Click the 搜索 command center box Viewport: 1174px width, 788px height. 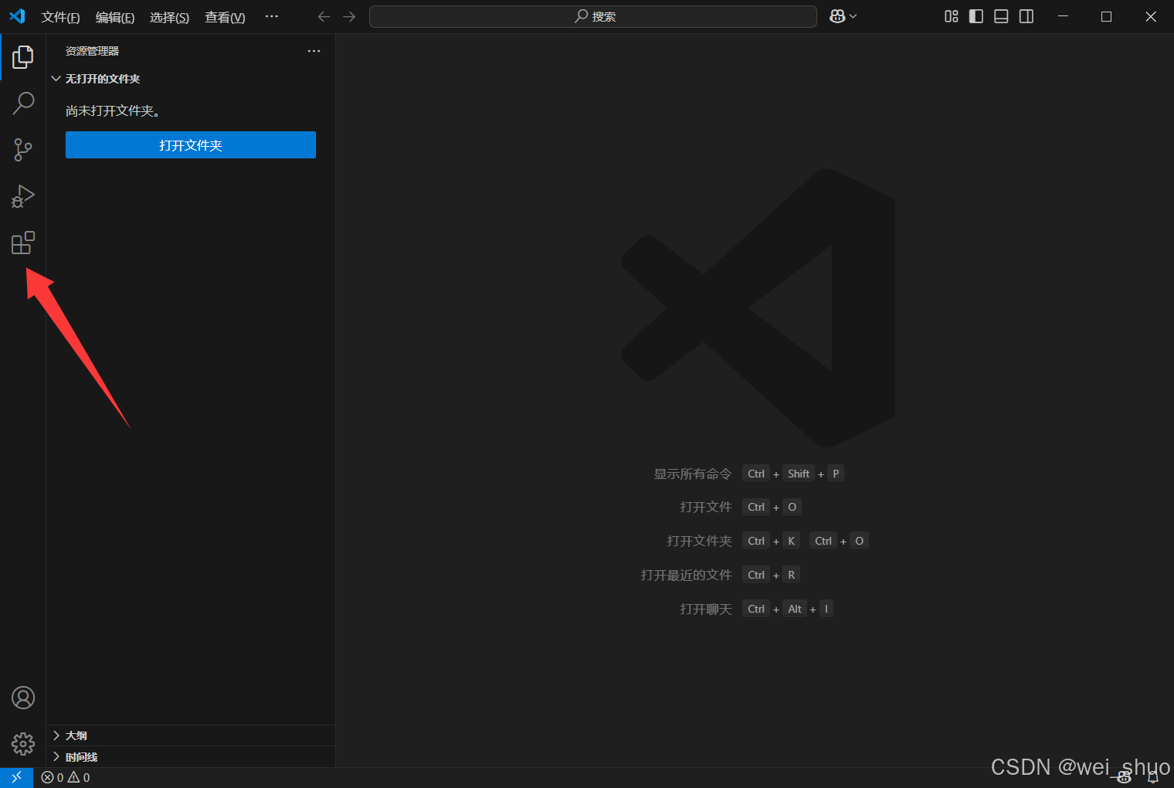pyautogui.click(x=593, y=16)
